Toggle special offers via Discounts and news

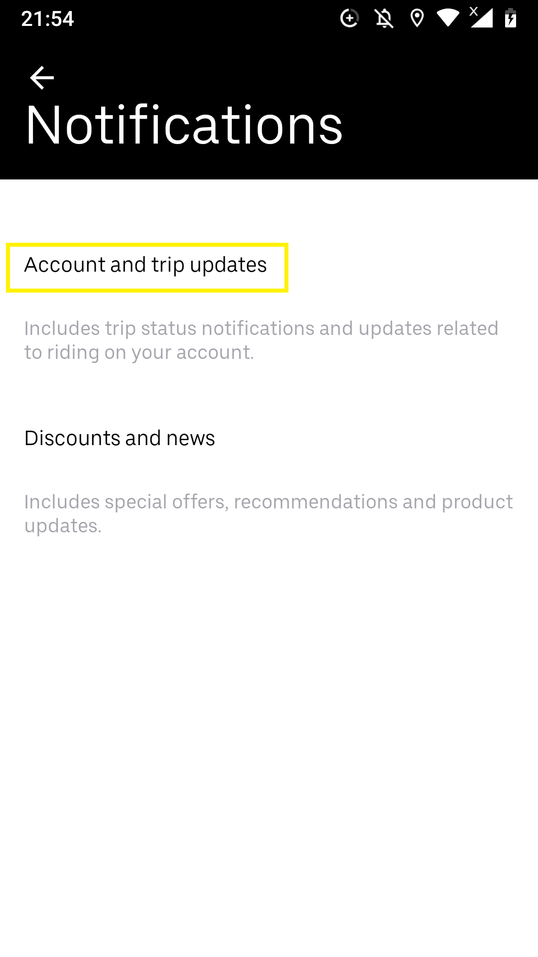[120, 439]
